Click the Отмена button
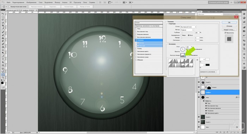 pyautogui.click(x=229, y=26)
